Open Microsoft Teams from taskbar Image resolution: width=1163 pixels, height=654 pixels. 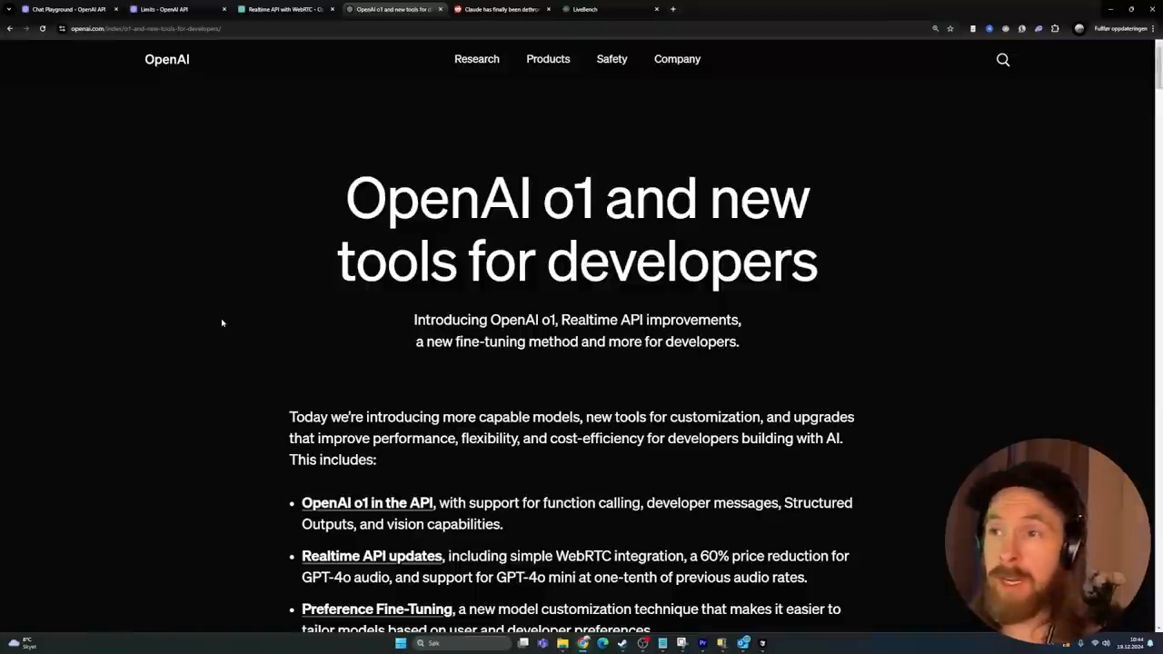pos(543,643)
